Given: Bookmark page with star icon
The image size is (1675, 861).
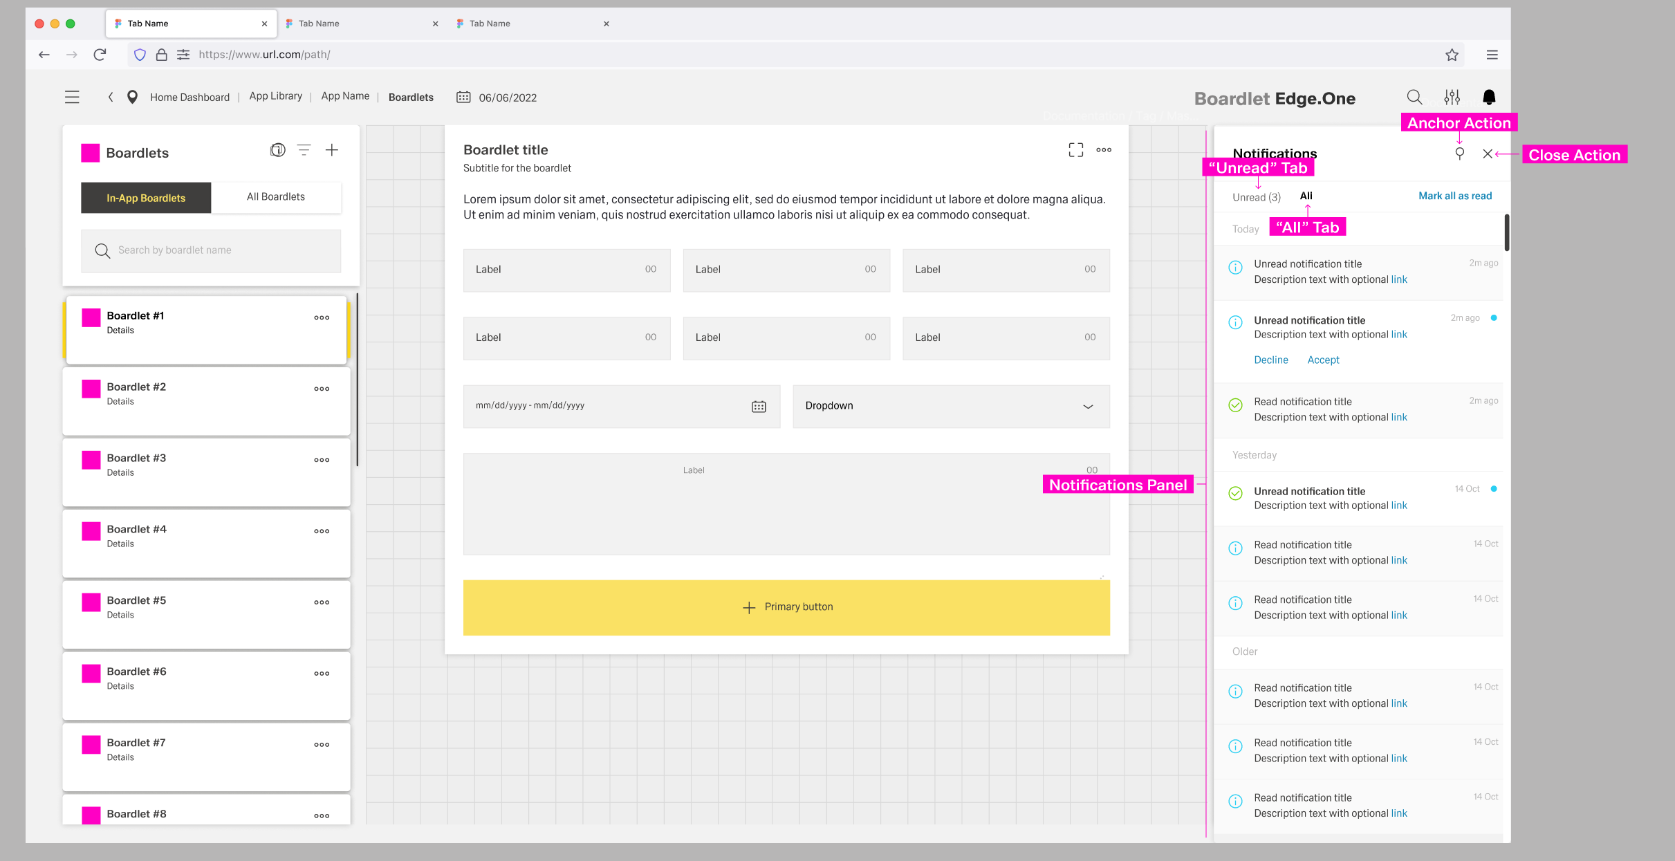Looking at the screenshot, I should click(x=1452, y=55).
